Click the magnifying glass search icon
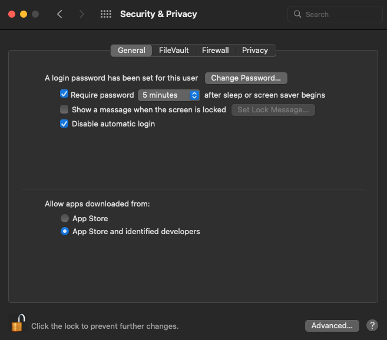The width and height of the screenshot is (387, 340). [297, 14]
